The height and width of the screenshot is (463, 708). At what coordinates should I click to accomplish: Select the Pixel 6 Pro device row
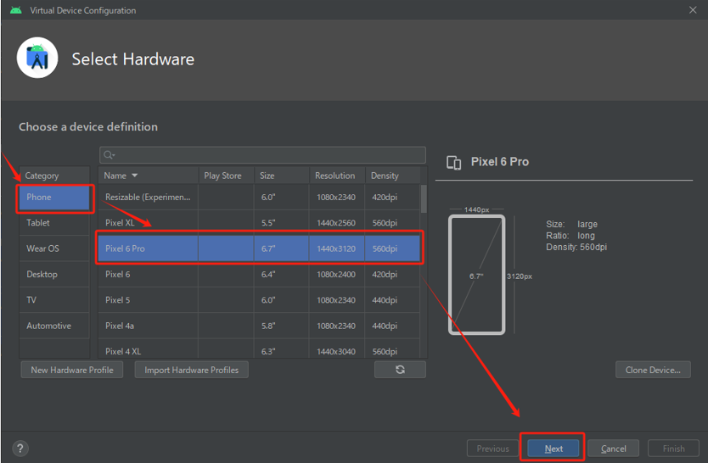pyautogui.click(x=259, y=248)
